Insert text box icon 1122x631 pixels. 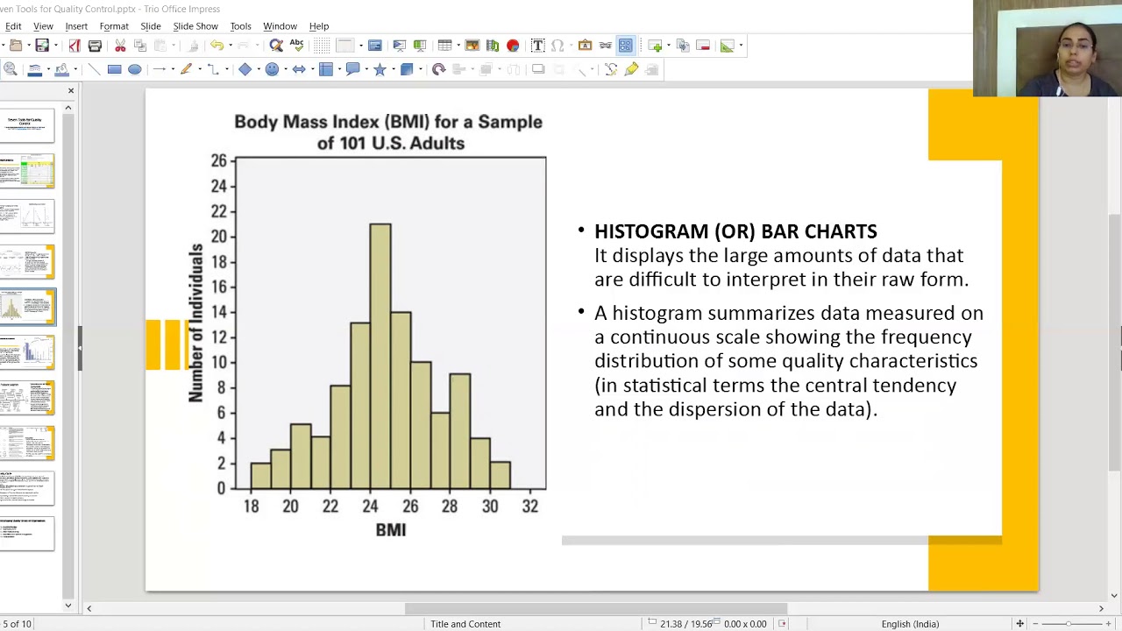tap(537, 46)
